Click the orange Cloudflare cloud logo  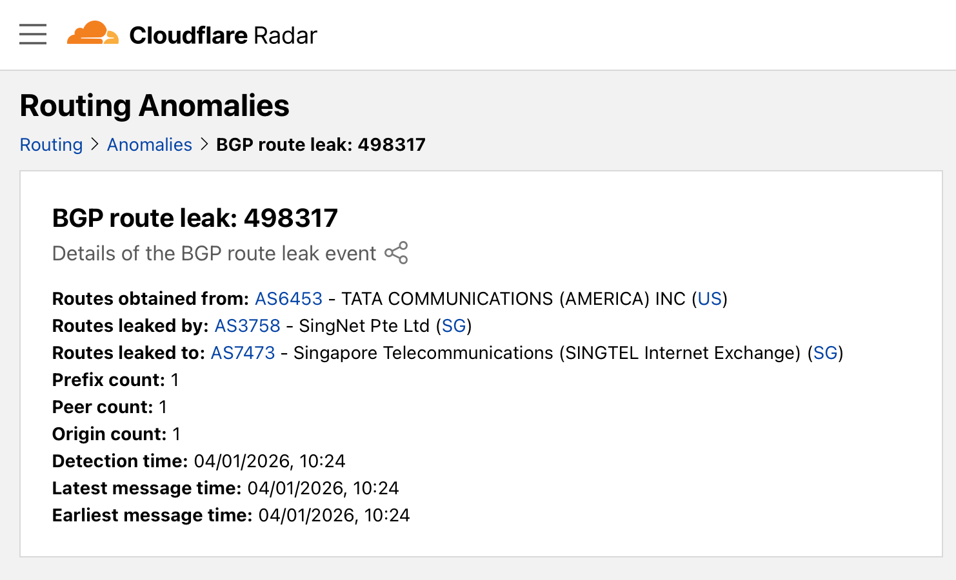click(x=92, y=34)
